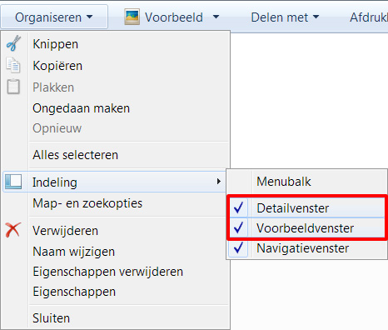Click the clipboard icon beside Plakken
This screenshot has width=388, height=330.
click(x=13, y=87)
